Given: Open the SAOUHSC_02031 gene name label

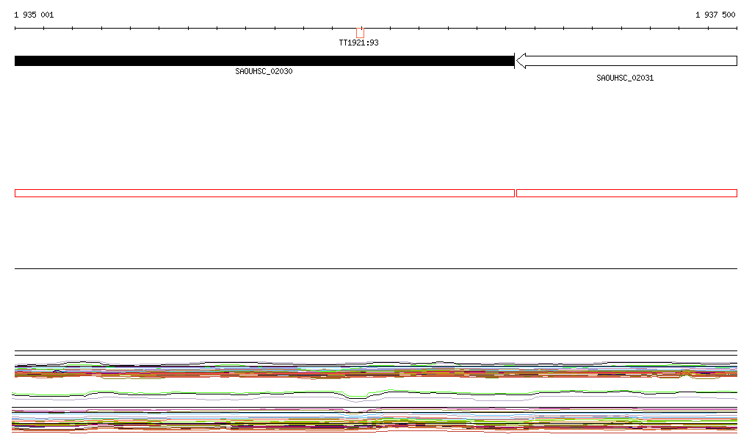Looking at the screenshot, I should [x=624, y=78].
